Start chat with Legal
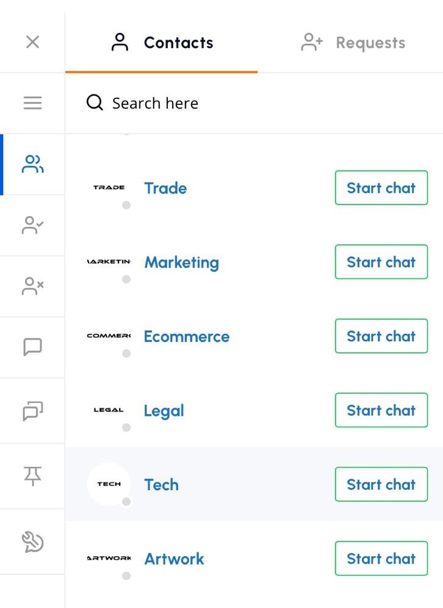This screenshot has height=608, width=443. pos(381,410)
